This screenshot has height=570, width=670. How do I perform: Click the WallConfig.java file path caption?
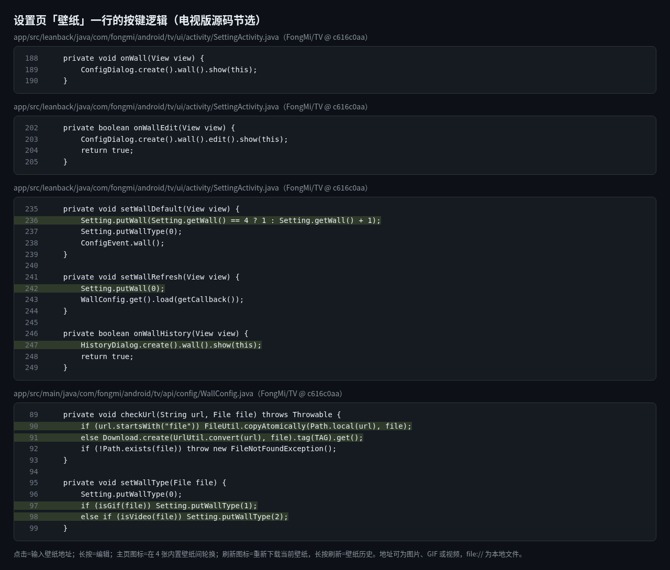(178, 394)
